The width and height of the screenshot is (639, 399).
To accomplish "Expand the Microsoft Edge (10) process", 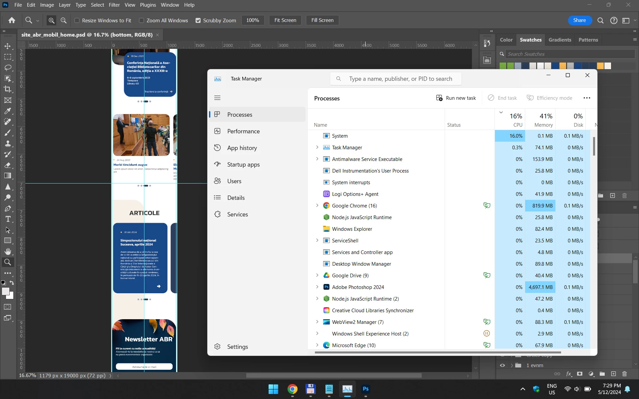I will 317,345.
